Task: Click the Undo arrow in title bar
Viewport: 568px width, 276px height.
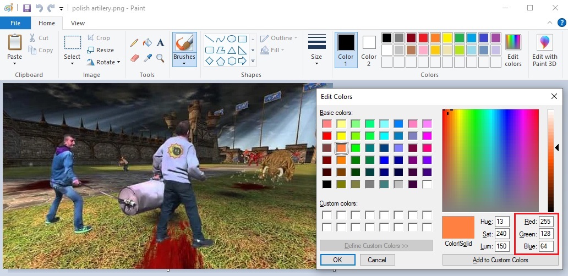Action: [39, 8]
